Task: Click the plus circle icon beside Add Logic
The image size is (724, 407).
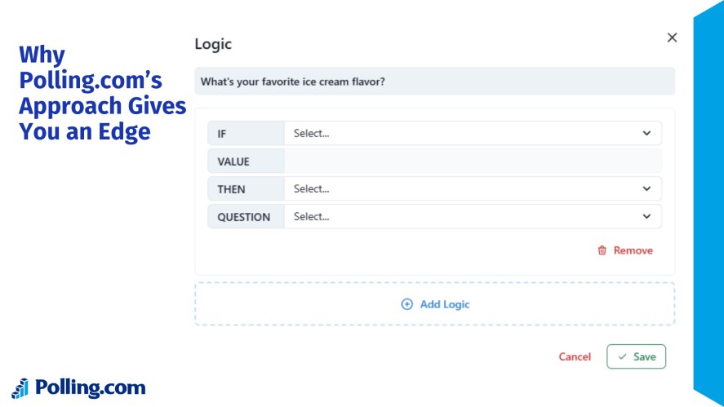Action: [x=406, y=304]
